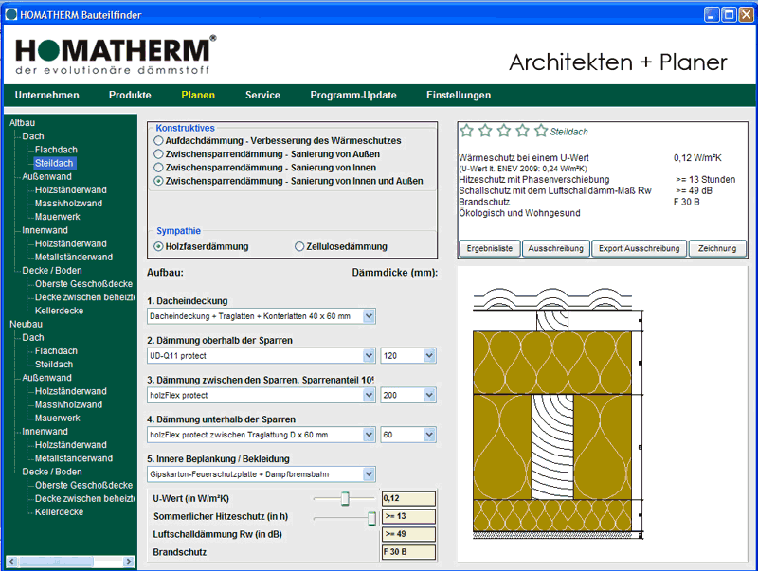Image resolution: width=758 pixels, height=571 pixels.
Task: Click the U-Wert slider handle
Action: coord(345,498)
